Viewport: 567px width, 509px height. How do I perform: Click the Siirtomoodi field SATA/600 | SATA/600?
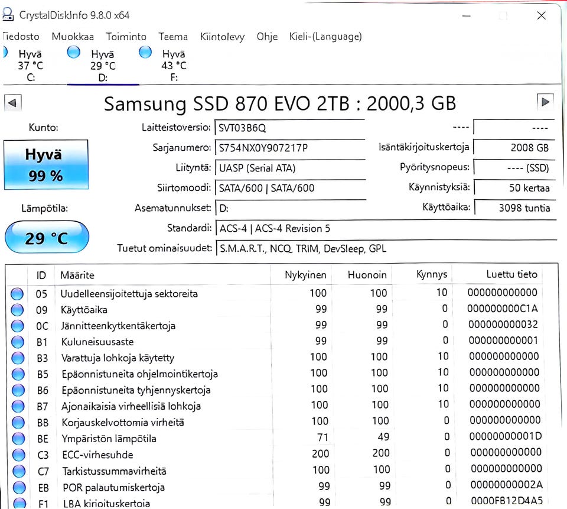[289, 188]
